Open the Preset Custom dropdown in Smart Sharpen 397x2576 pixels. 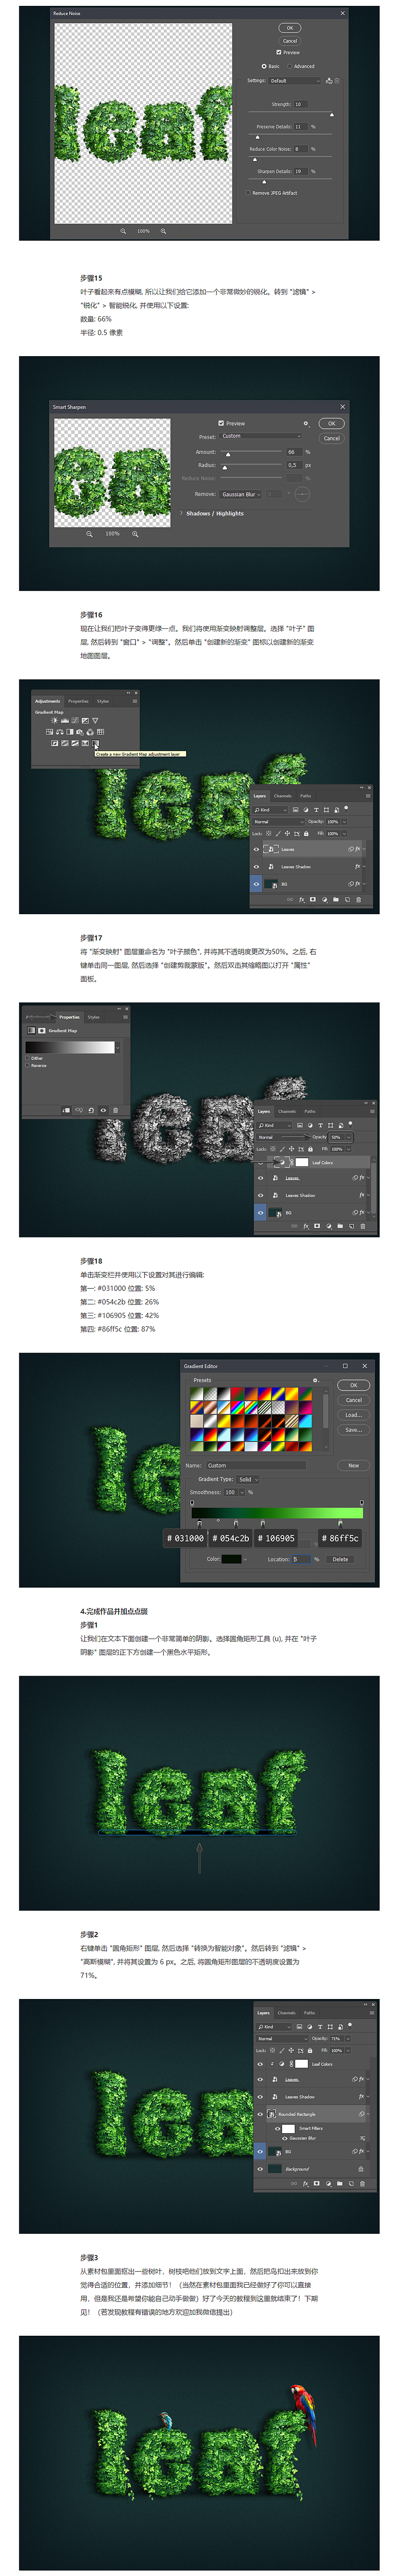(261, 436)
